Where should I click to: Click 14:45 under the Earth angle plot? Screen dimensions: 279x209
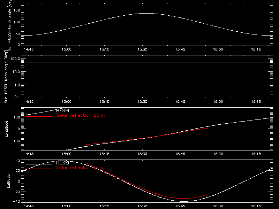(29, 49)
